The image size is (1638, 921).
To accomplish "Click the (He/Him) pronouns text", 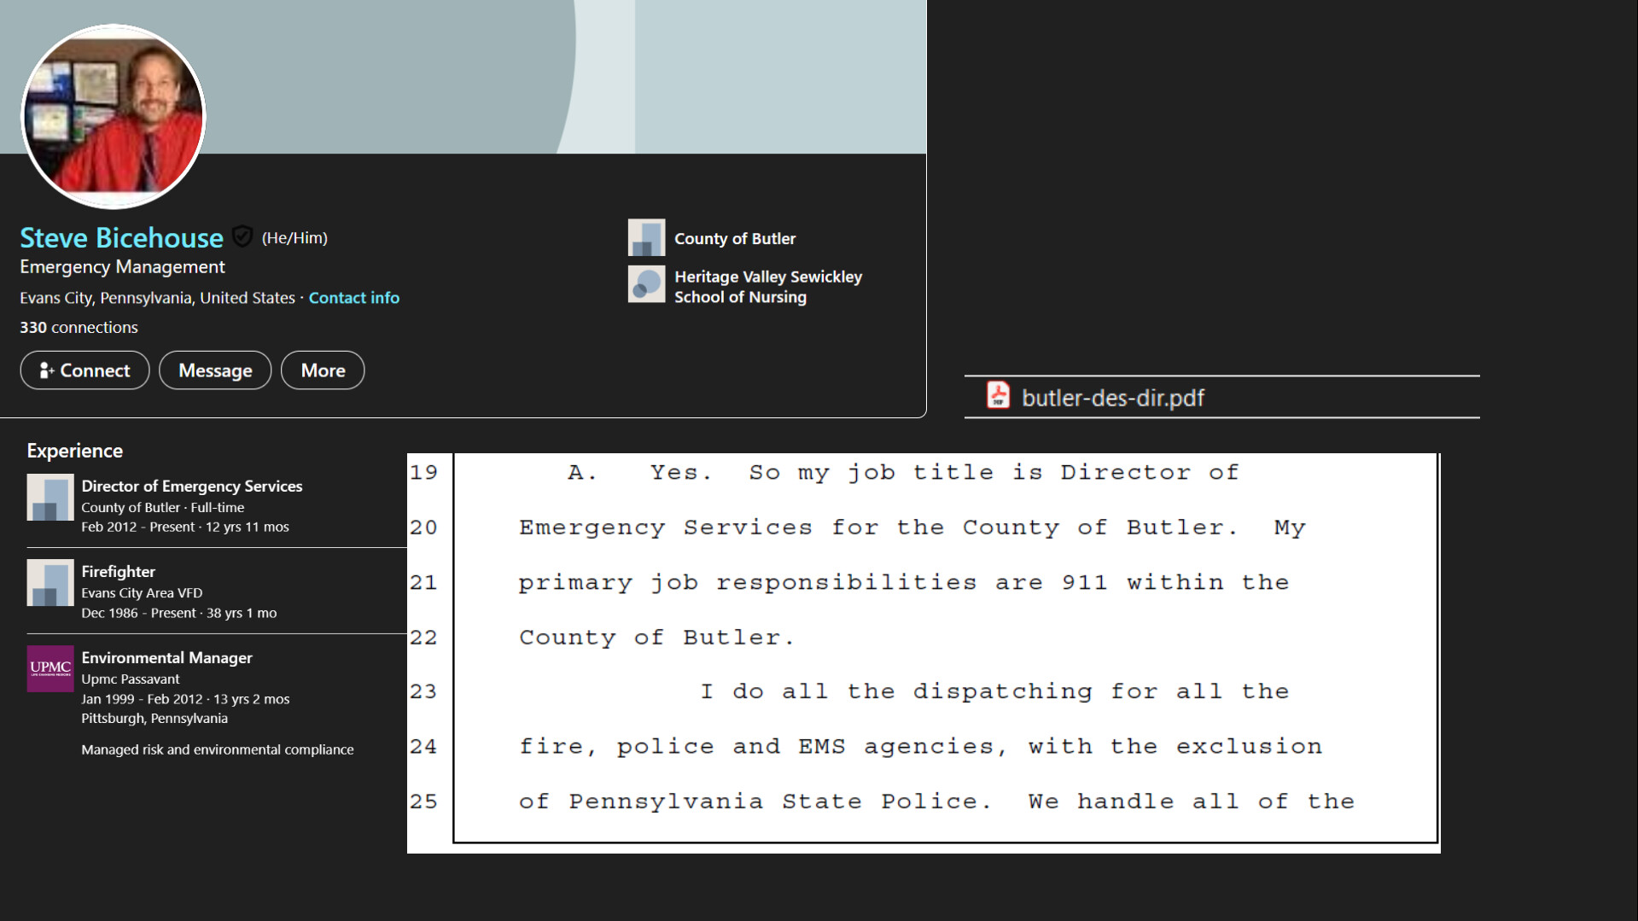I will [x=294, y=238].
